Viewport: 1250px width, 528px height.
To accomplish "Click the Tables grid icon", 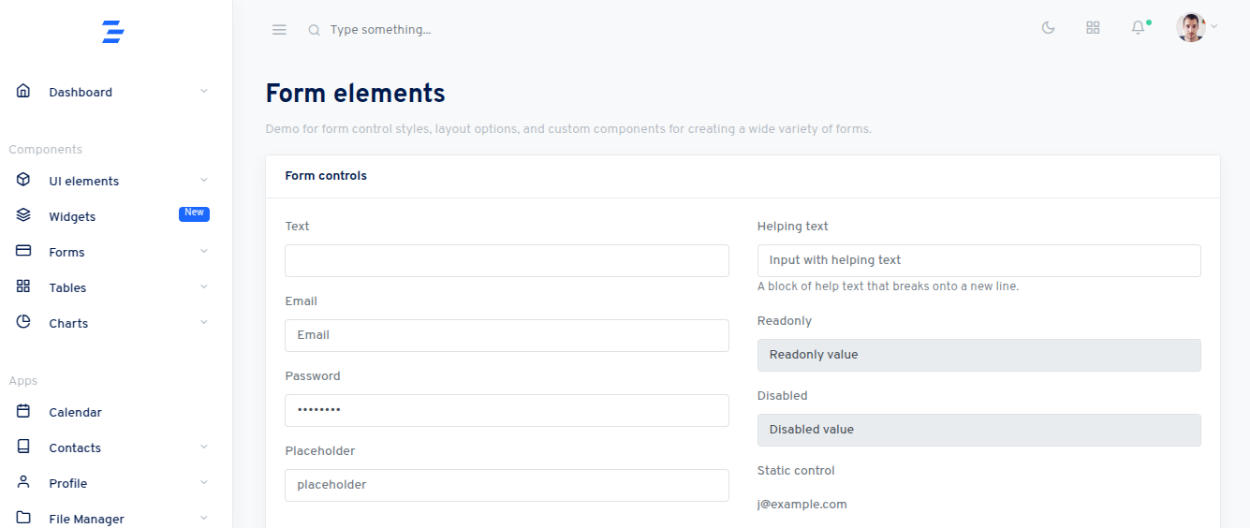I will click(x=23, y=286).
